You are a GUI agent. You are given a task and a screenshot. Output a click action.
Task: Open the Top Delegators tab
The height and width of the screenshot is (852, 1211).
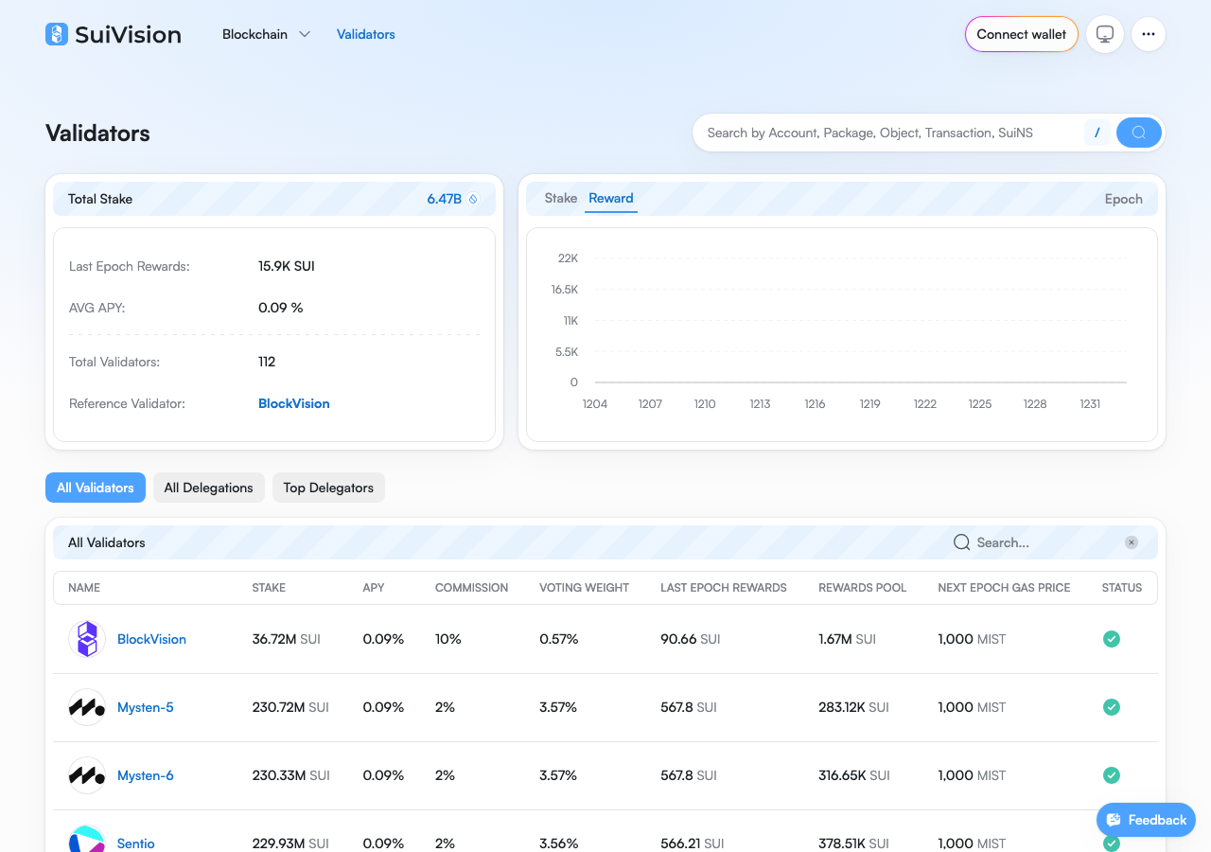click(x=328, y=488)
